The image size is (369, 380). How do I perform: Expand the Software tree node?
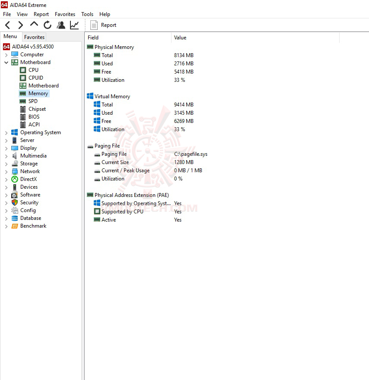pyautogui.click(x=6, y=195)
